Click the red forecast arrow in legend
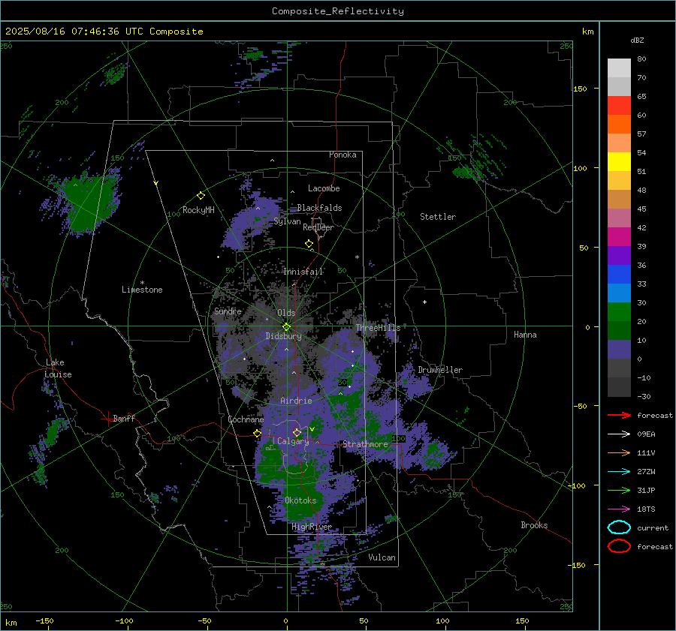Viewport: 676px width, 631px height. tap(619, 415)
